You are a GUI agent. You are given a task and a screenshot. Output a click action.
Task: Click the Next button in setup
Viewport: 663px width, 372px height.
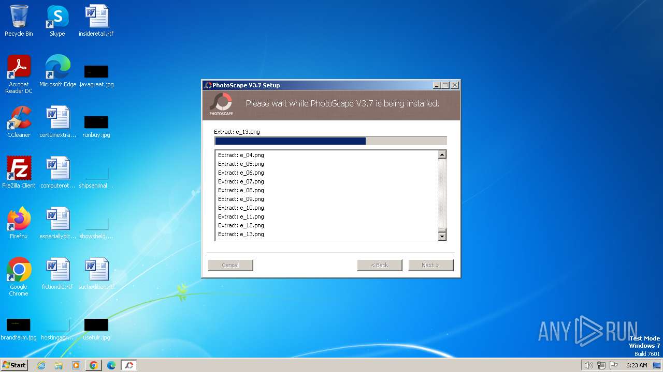[431, 265]
